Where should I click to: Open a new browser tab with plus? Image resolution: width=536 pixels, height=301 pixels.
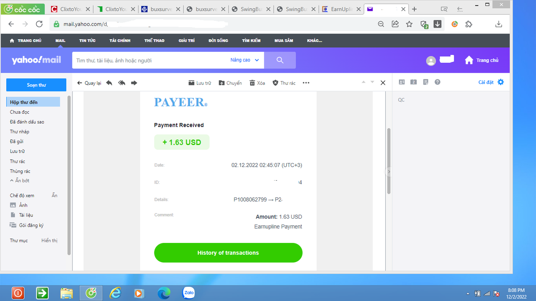[415, 9]
